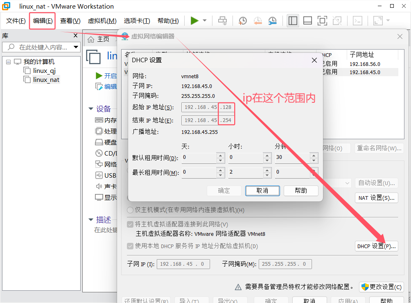
Task: Open the 编辑(E) menu
Action: (43, 21)
